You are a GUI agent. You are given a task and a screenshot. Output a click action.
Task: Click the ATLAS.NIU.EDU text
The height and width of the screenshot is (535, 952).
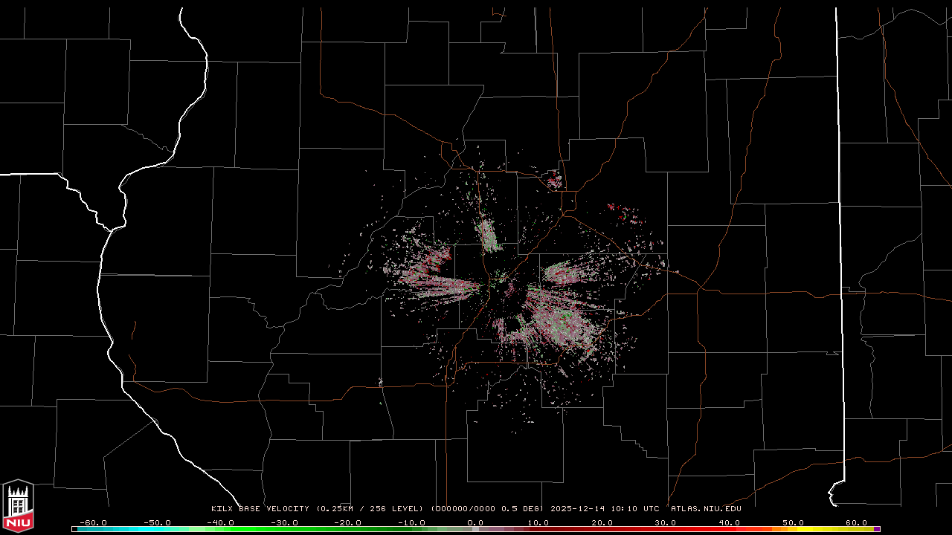click(x=706, y=509)
